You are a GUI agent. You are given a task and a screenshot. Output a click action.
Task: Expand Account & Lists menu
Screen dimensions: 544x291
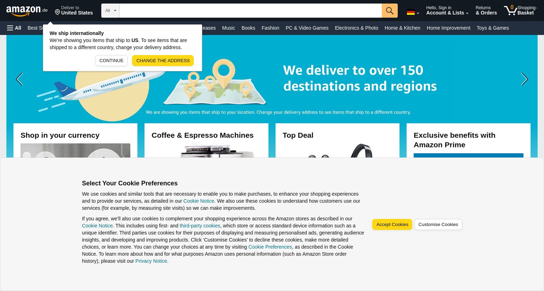coord(447,11)
